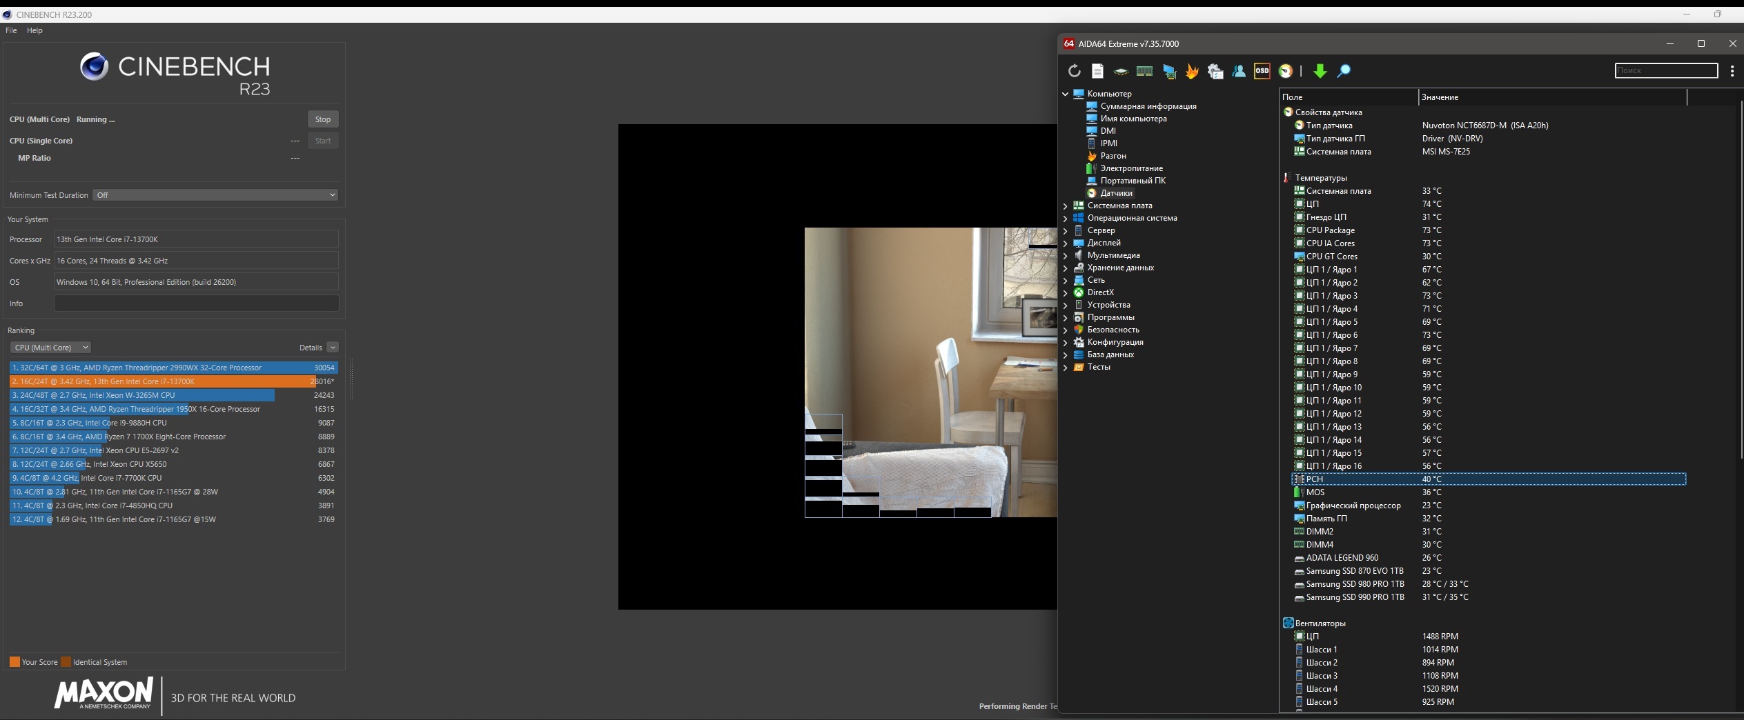Launch the flame stability test icon
This screenshot has width=1744, height=720.
(x=1192, y=71)
